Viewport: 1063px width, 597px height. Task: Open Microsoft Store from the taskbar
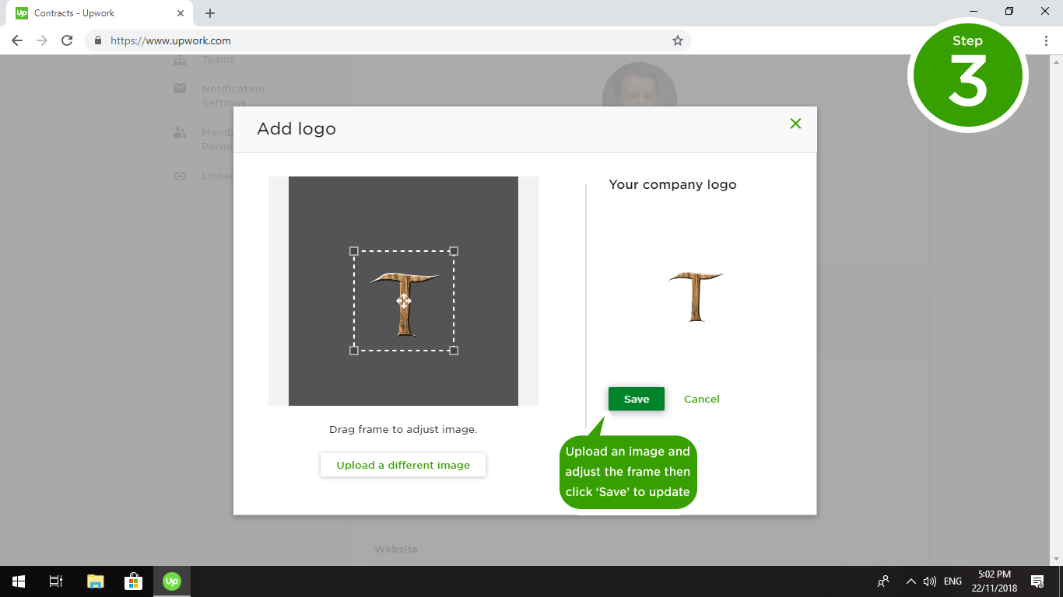133,581
